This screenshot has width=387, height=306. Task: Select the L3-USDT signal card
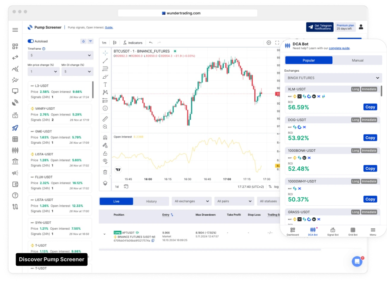(x=60, y=91)
